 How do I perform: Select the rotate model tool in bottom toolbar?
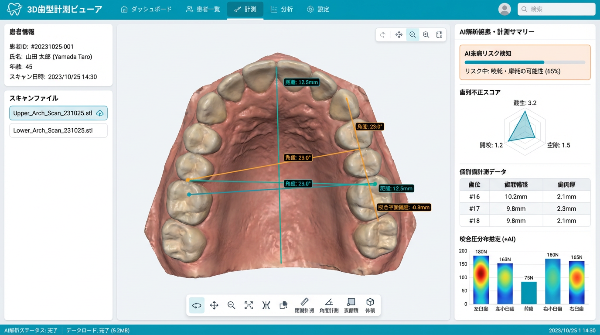coord(196,305)
